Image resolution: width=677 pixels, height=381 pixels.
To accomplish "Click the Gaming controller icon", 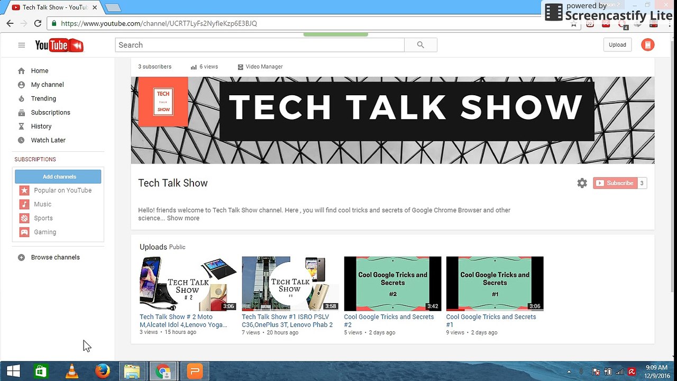I will [24, 232].
